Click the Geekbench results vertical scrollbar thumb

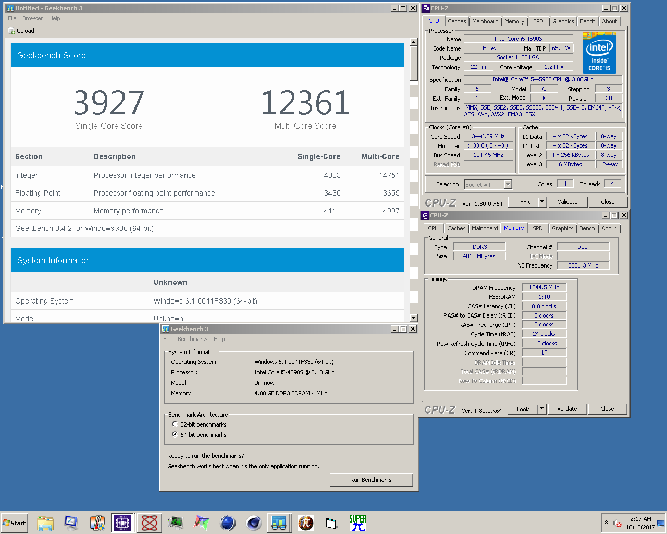pos(414,64)
